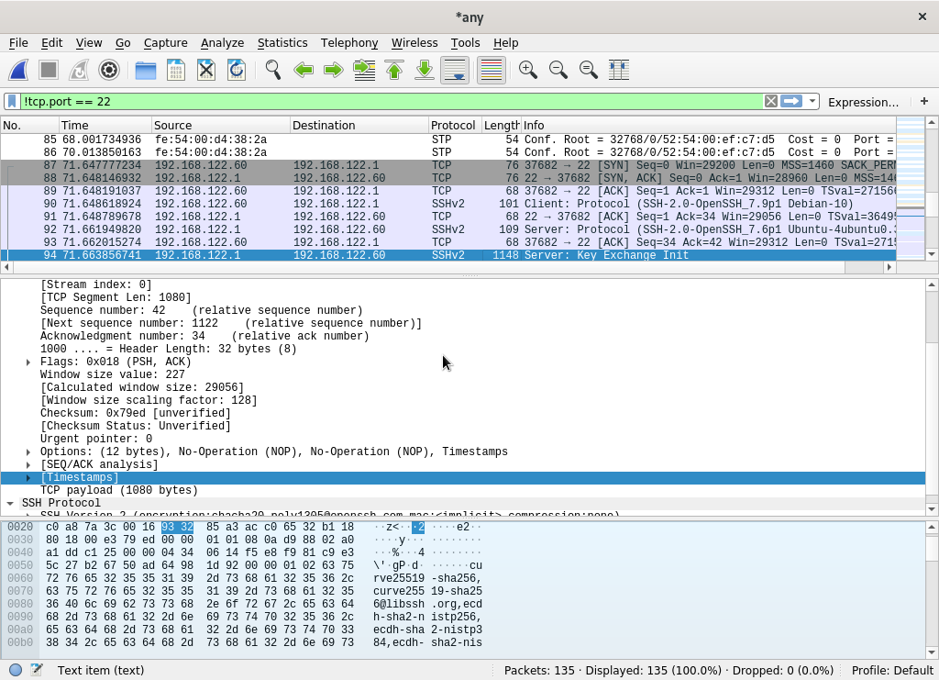Image resolution: width=939 pixels, height=680 pixels.
Task: Jump to the last packet icon
Action: click(424, 70)
